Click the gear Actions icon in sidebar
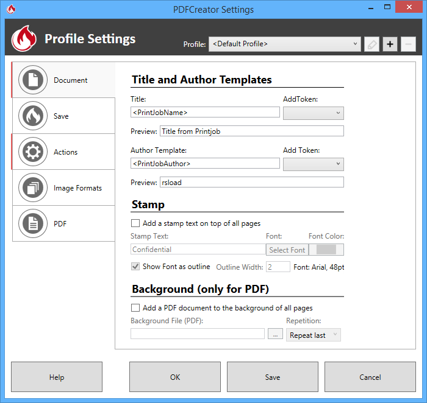The height and width of the screenshot is (403, 427). [33, 152]
